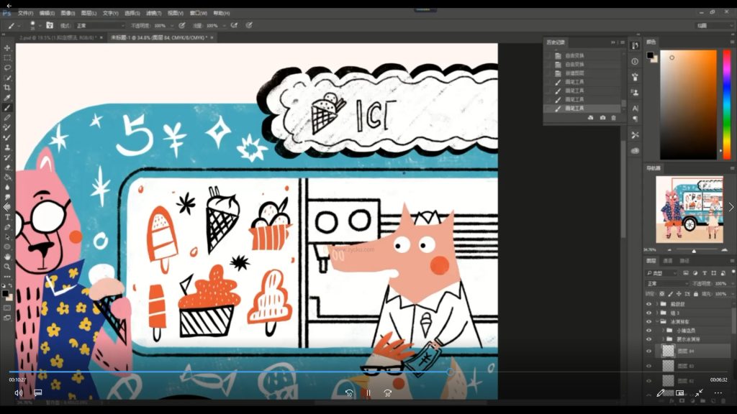The width and height of the screenshot is (737, 414).
Task: Open the paragraph panel icon in side dock
Action: [x=635, y=119]
